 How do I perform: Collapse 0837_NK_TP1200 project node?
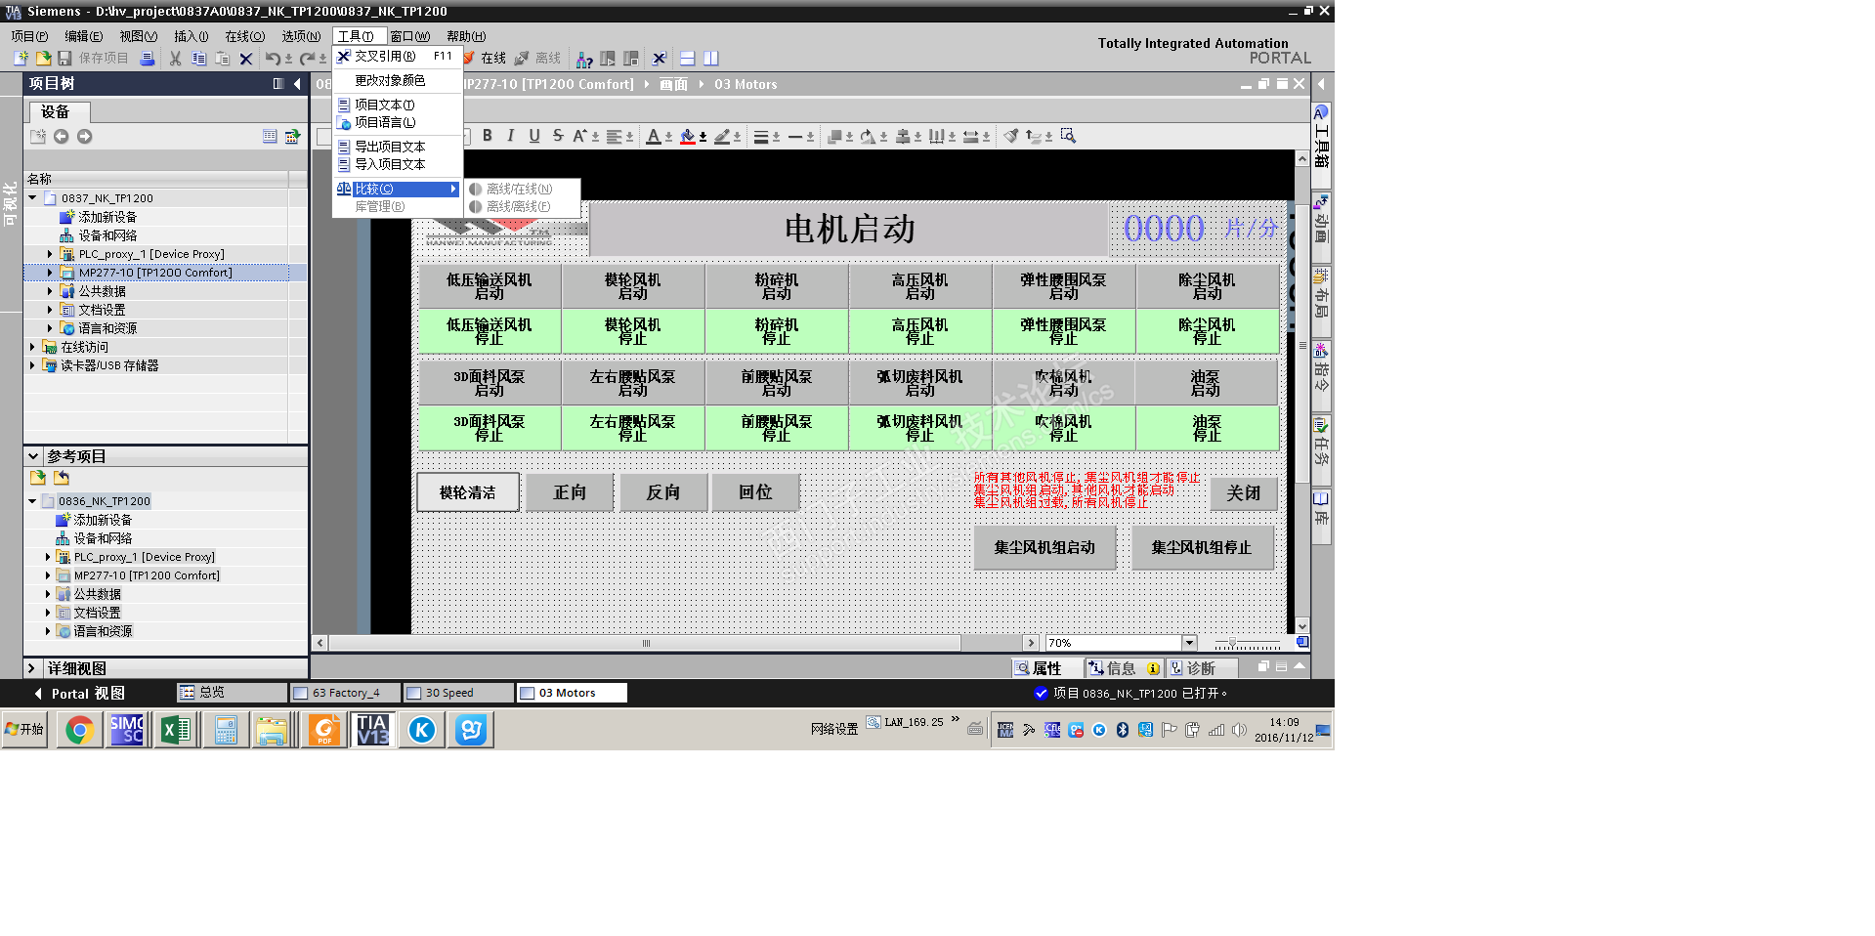point(32,198)
